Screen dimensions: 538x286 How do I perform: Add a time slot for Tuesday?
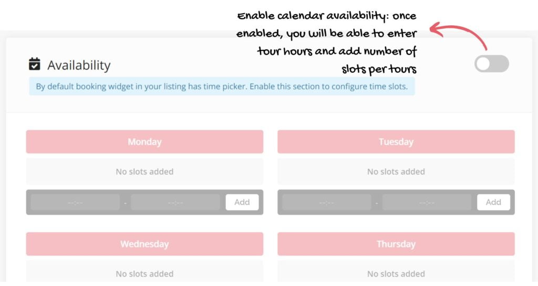pyautogui.click(x=493, y=202)
